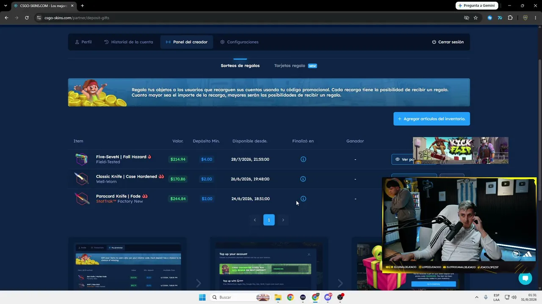Click the Disponible desde. column header
This screenshot has width=542, height=304.
tap(250, 141)
